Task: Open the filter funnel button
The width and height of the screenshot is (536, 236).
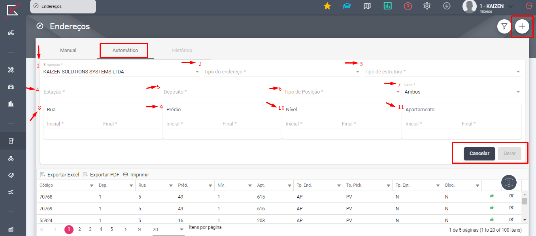Action: click(504, 26)
